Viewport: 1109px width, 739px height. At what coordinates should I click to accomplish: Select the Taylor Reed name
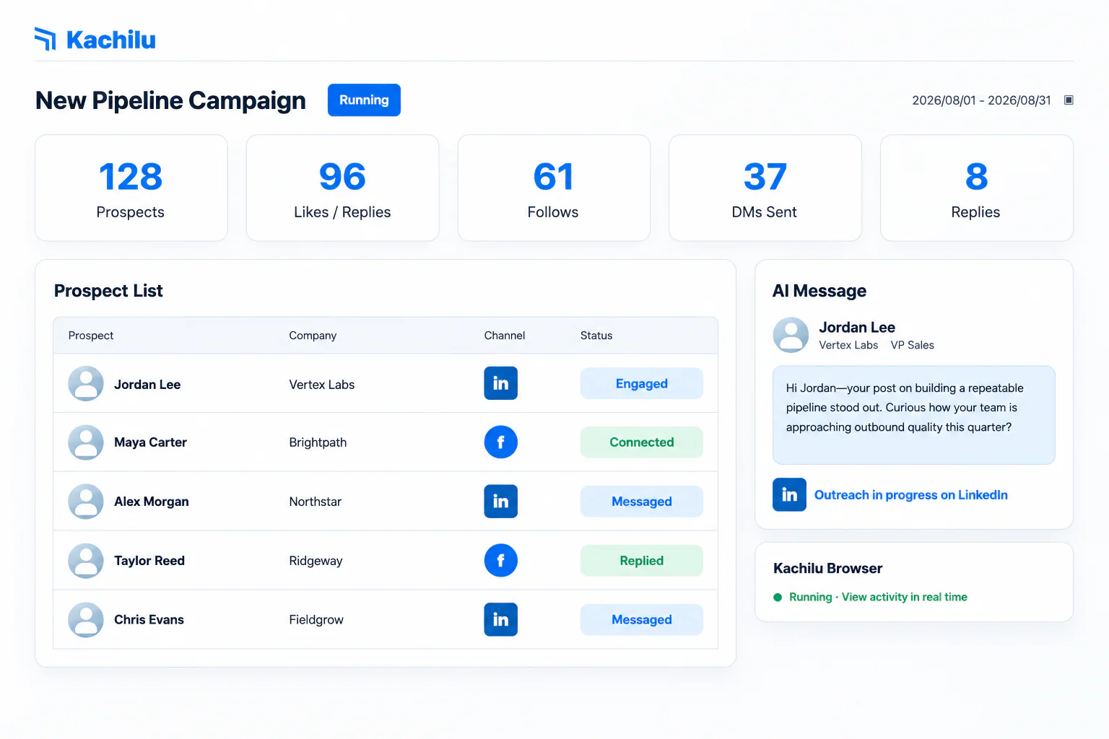point(149,561)
